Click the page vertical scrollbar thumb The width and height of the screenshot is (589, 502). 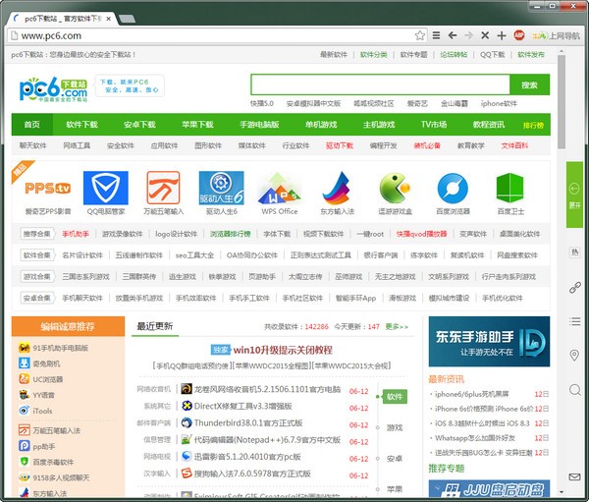pos(562,101)
